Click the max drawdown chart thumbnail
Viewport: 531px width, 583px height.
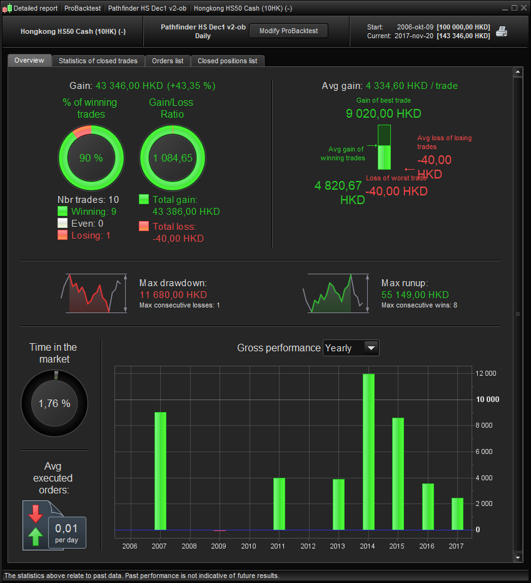coord(94,293)
